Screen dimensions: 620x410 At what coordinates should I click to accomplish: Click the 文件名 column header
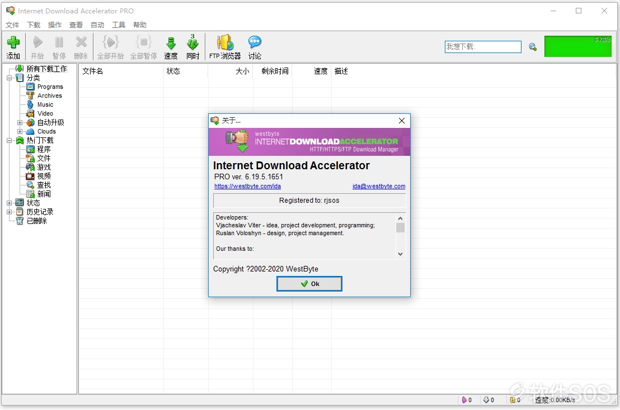tap(121, 71)
